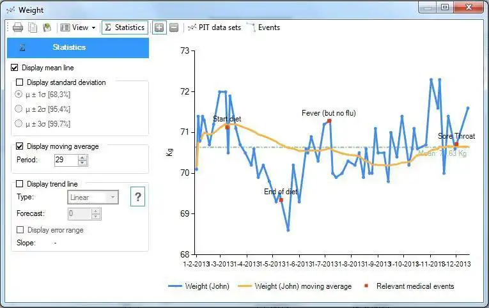Open PIT data sets from toolbar
This screenshot has height=308, width=489.
[215, 27]
